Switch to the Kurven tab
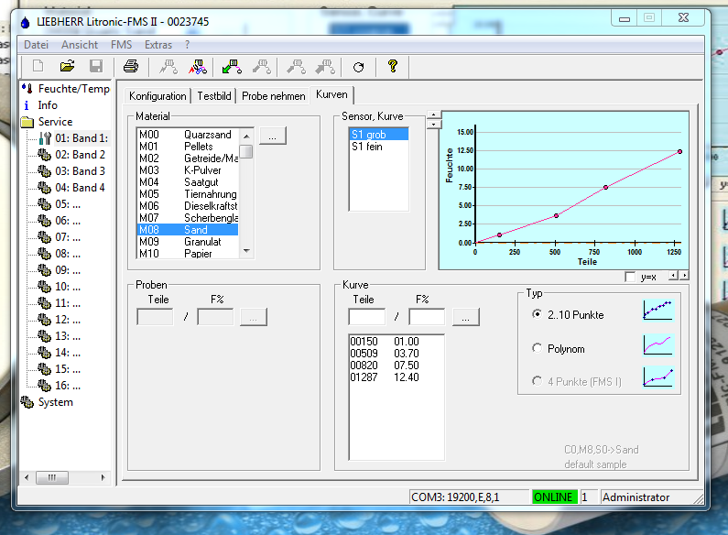Viewport: 728px width, 535px height. pos(331,94)
